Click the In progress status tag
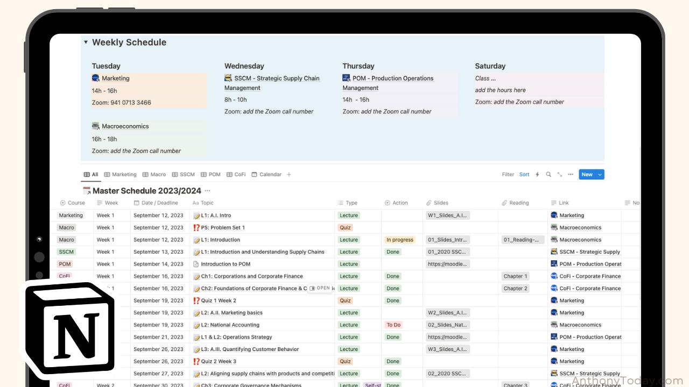Screen dimensions: 689x387 (x=399, y=240)
